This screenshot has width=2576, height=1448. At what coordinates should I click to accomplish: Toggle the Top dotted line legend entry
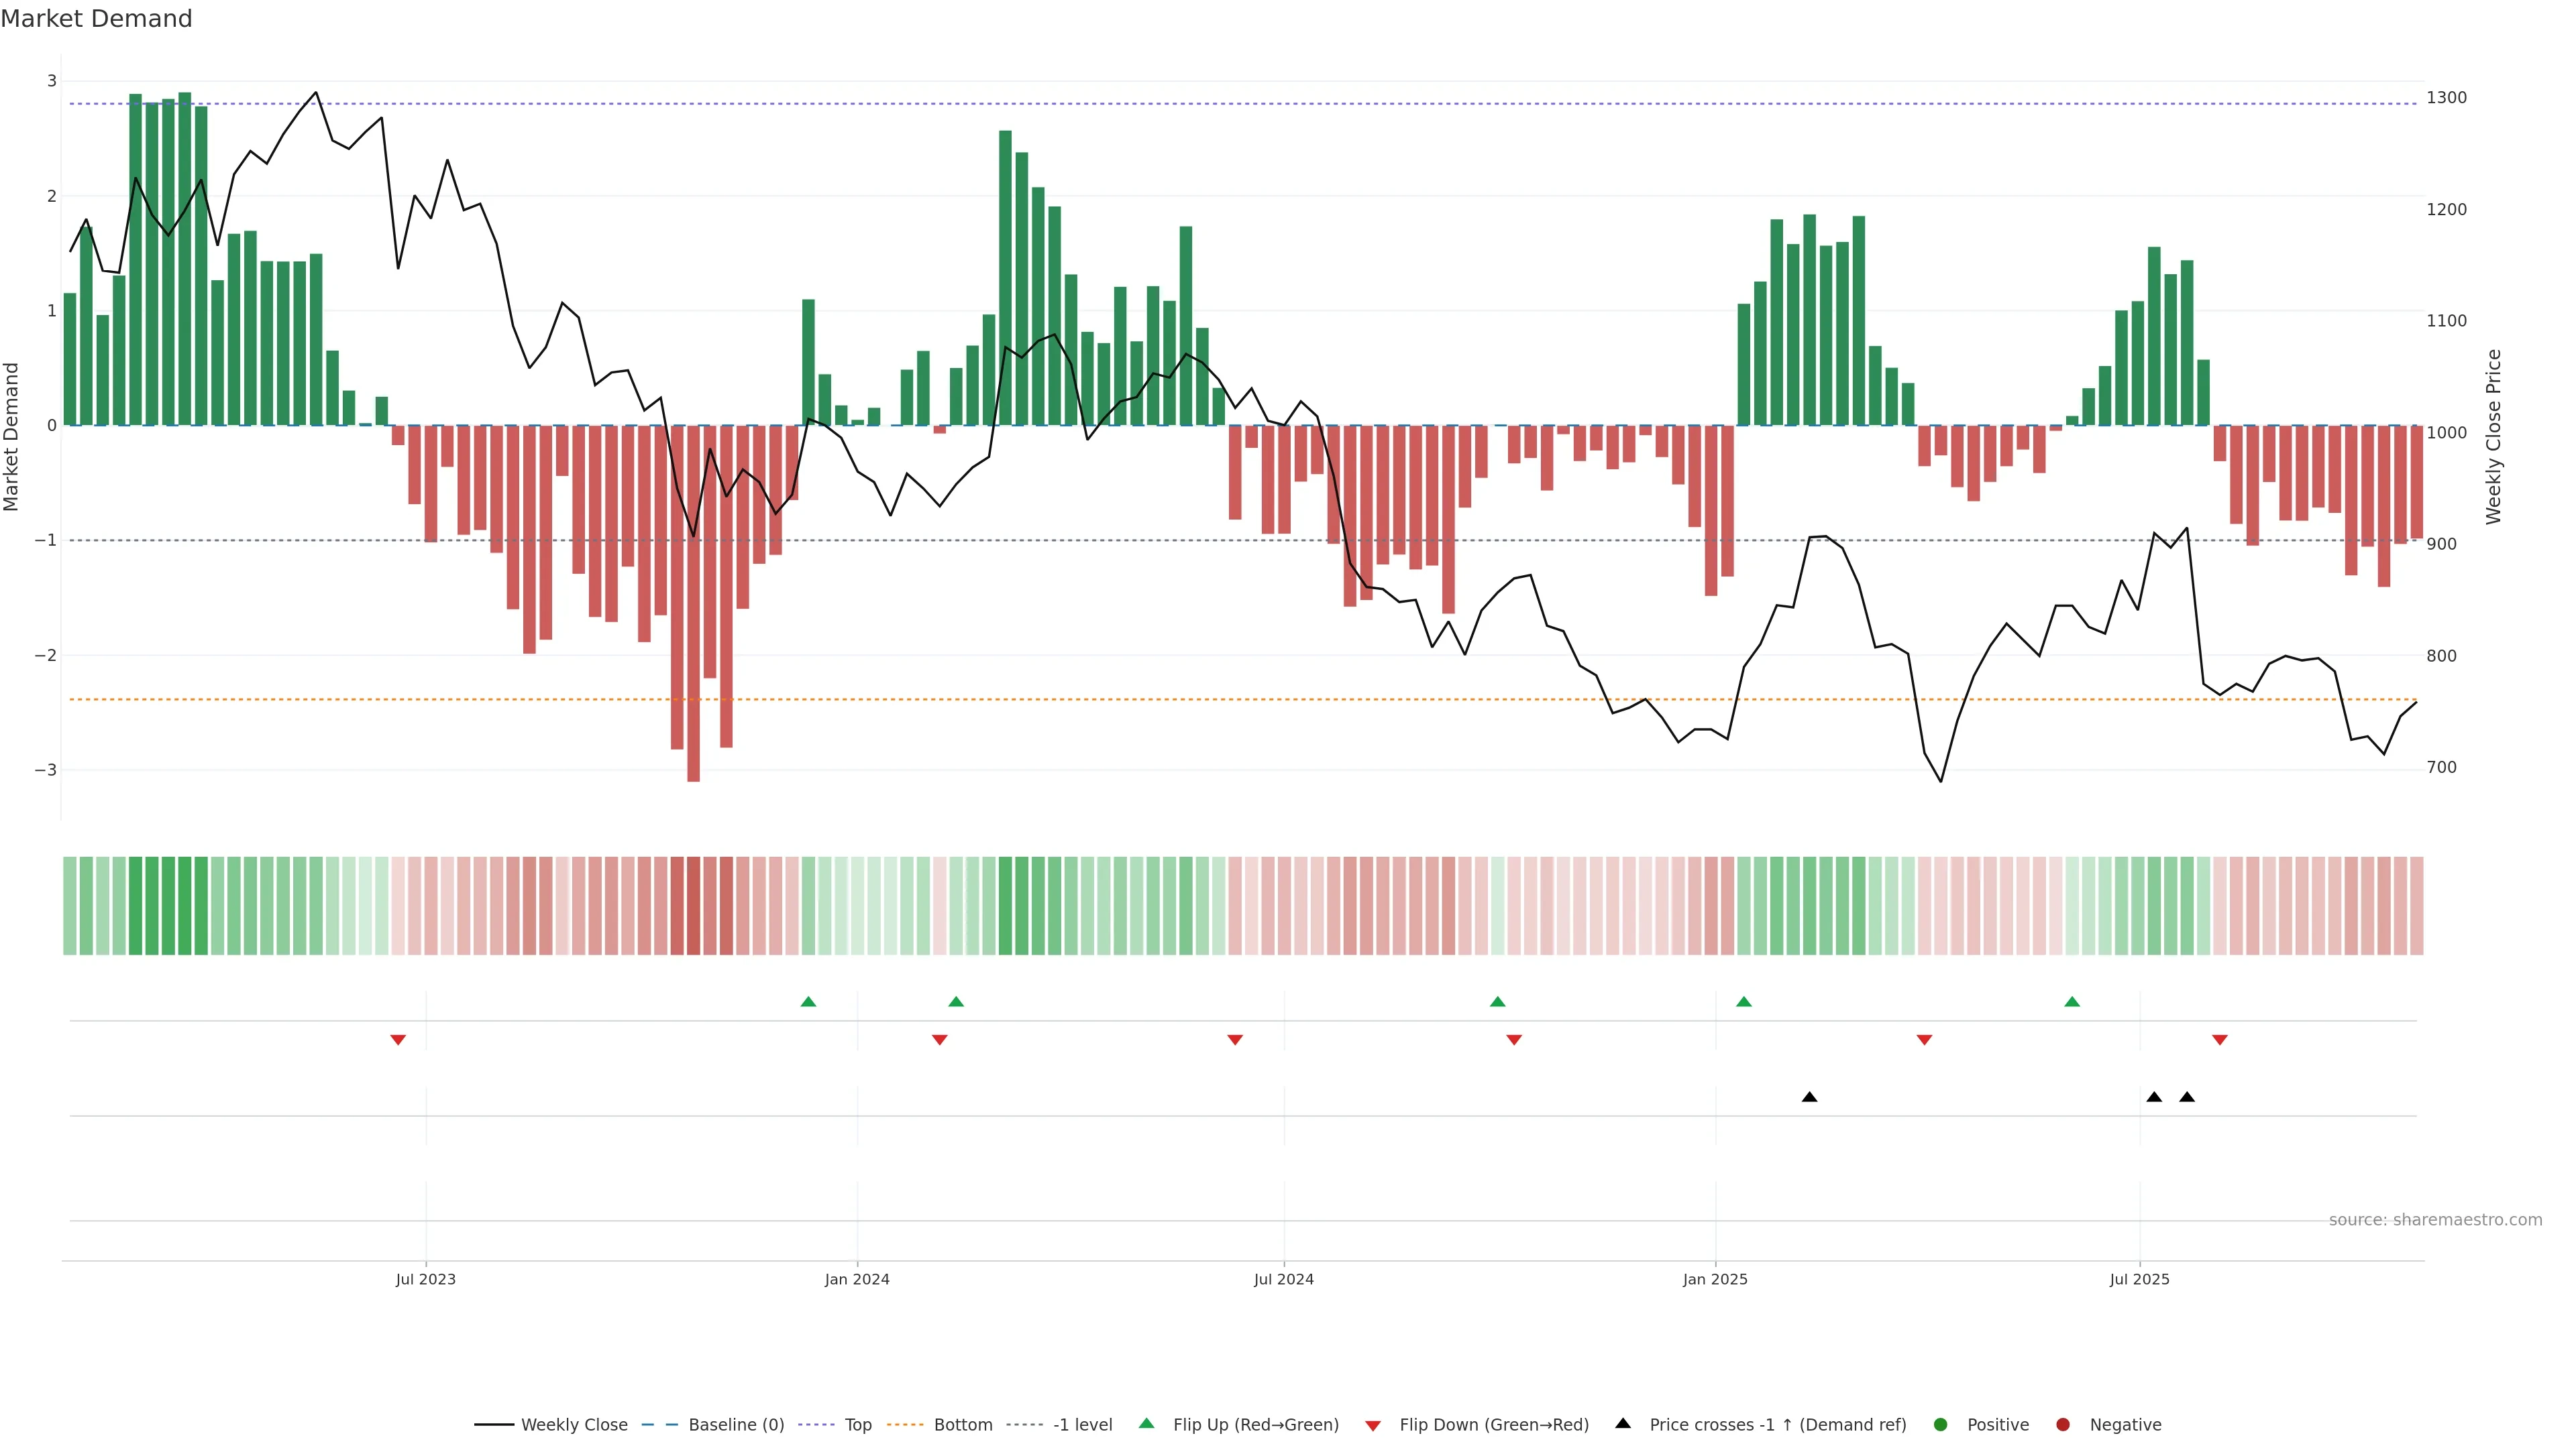pyautogui.click(x=857, y=1424)
